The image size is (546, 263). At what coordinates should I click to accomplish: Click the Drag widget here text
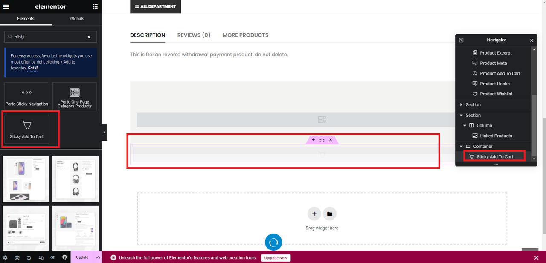click(x=322, y=228)
